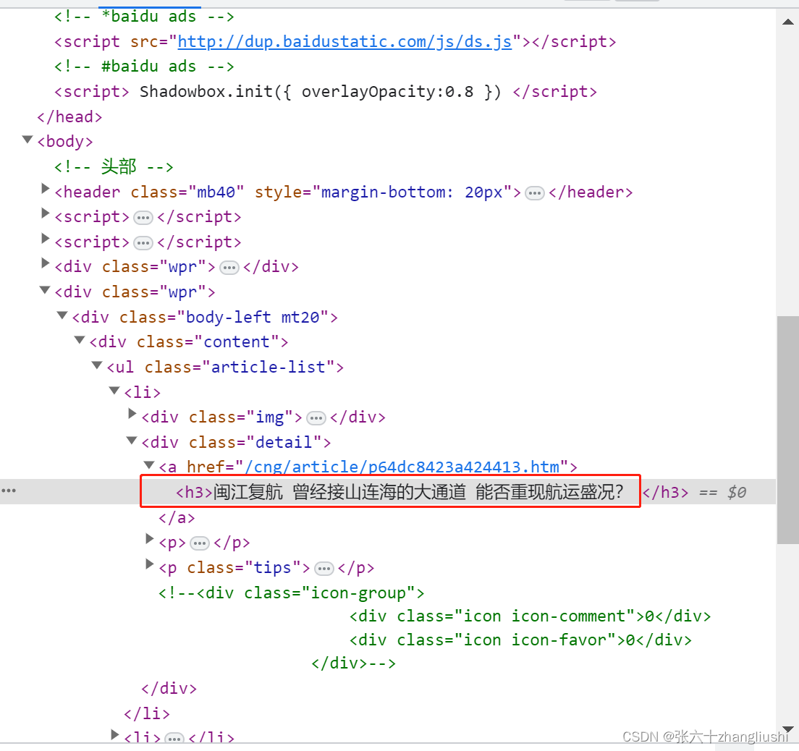Select the icon-group commented div line
This screenshot has width=799, height=751.
[x=291, y=593]
